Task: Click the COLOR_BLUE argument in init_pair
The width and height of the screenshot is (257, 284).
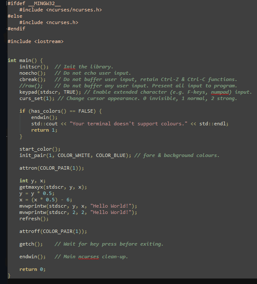Action: 111,155
